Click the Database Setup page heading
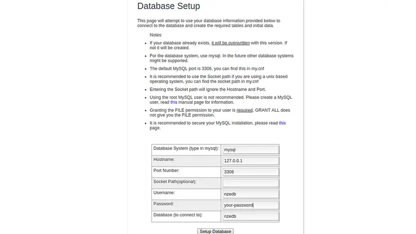Screen dimensions: 416x234 169,6
